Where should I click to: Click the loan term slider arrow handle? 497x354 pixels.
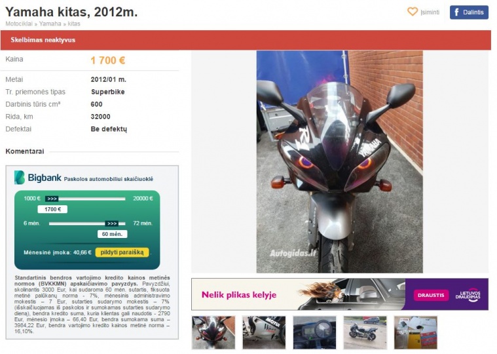coord(112,224)
